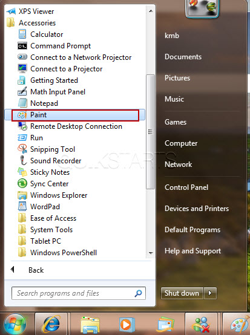The image size is (250, 335).
Task: Click the Calculator icon
Action: [22, 34]
